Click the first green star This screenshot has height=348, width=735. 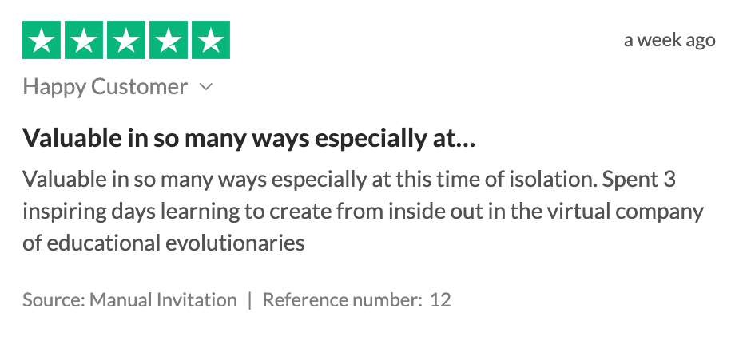(42, 40)
